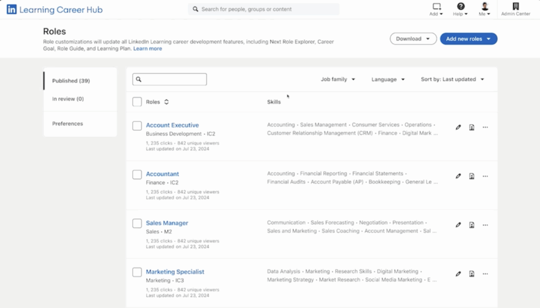540x308 pixels.
Task: Open the Language filter dropdown
Action: [x=388, y=80]
